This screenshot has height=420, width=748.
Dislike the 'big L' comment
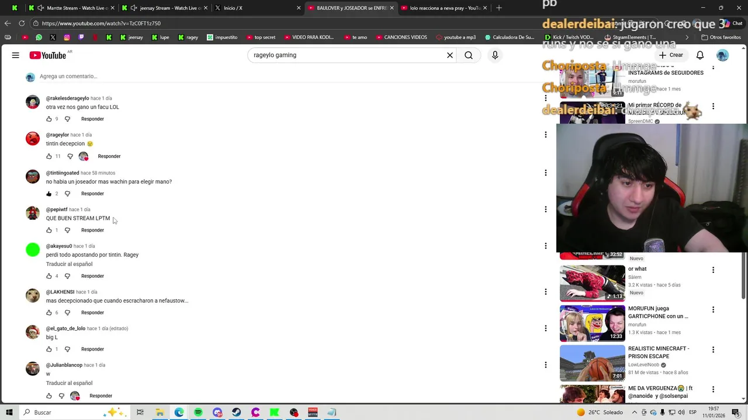coord(67,349)
